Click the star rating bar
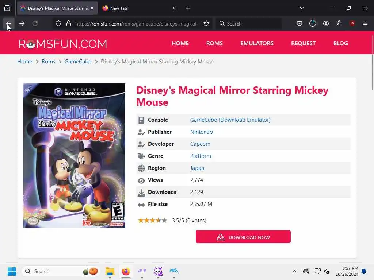Screen dimensions: 374x280 pos(152,221)
